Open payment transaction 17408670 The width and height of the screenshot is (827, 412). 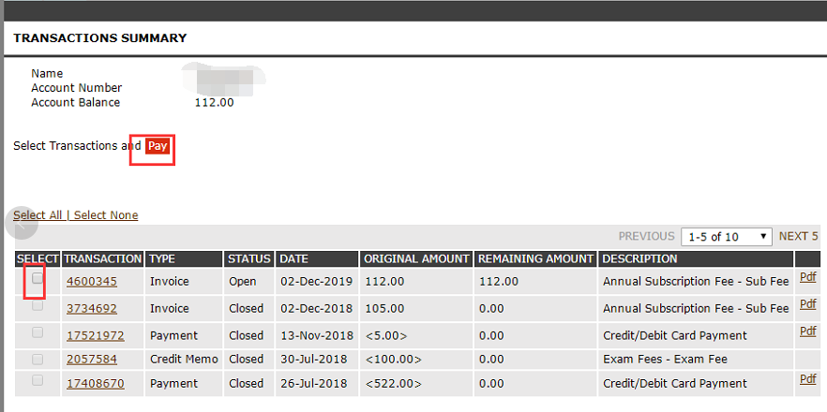tap(96, 384)
